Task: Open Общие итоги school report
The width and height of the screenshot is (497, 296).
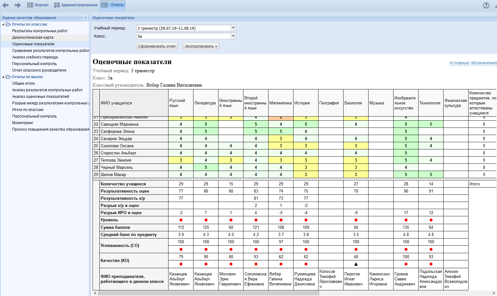Action: click(x=23, y=83)
